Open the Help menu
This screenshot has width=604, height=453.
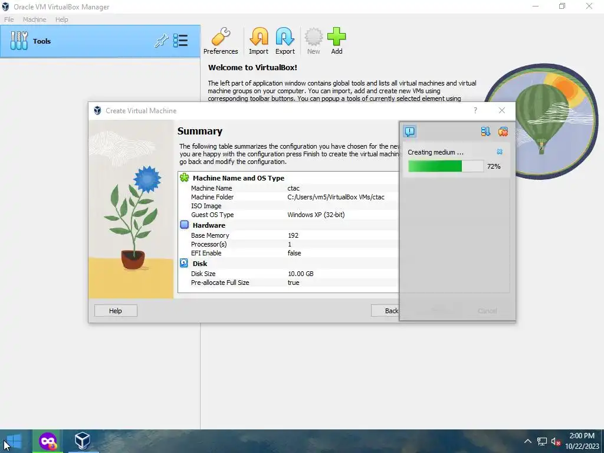point(61,19)
